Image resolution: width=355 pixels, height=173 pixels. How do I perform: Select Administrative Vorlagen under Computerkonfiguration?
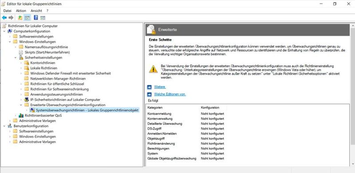click(x=37, y=121)
